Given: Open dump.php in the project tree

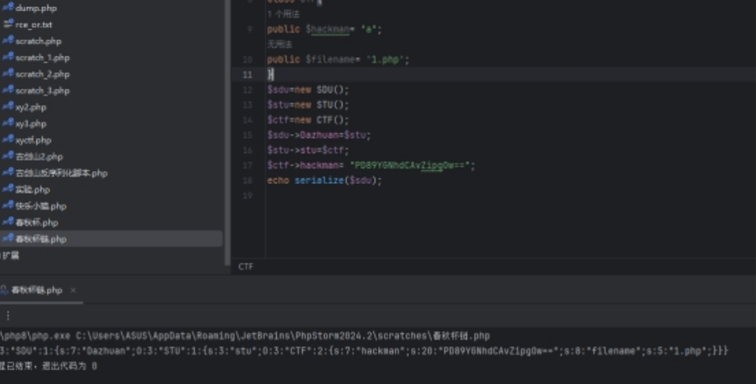Looking at the screenshot, I should 36,8.
